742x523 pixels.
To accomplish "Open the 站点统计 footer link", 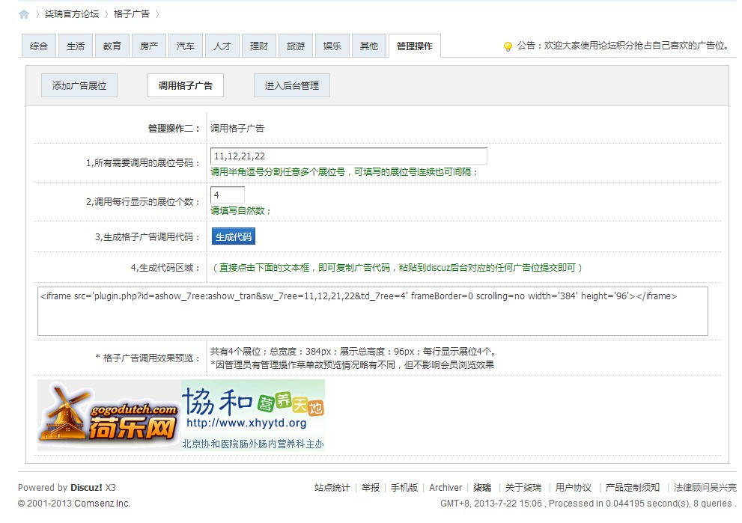I will (332, 488).
